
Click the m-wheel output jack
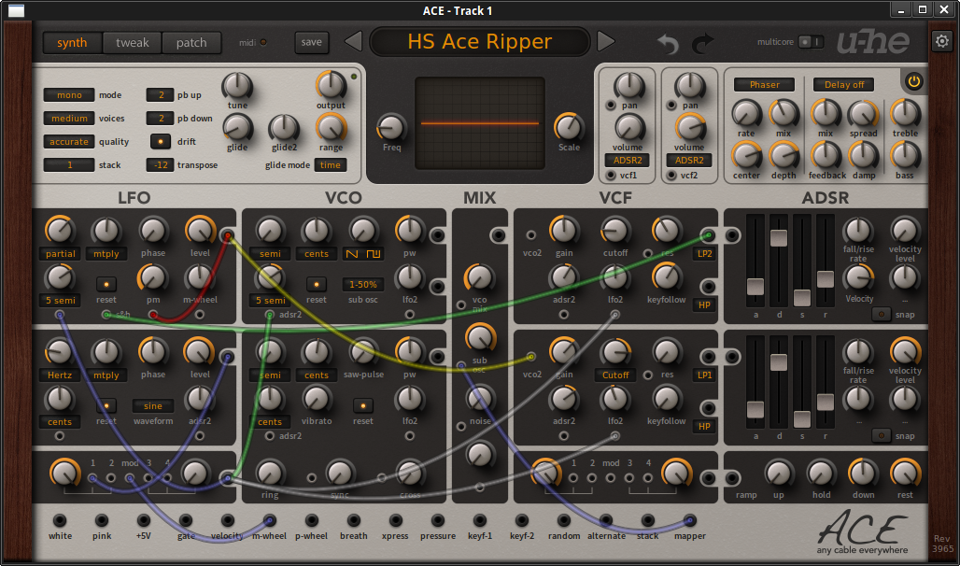coord(269,520)
